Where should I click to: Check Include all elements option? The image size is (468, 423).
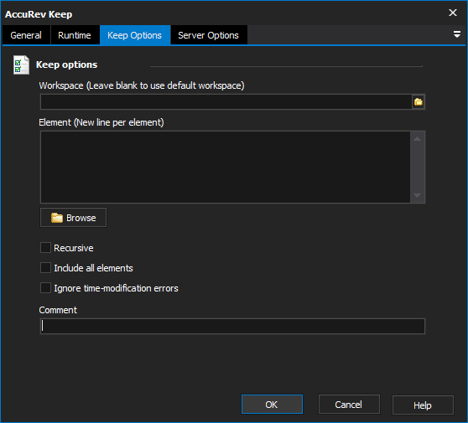45,268
